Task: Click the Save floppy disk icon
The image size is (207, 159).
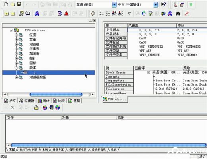Action: click(19, 4)
